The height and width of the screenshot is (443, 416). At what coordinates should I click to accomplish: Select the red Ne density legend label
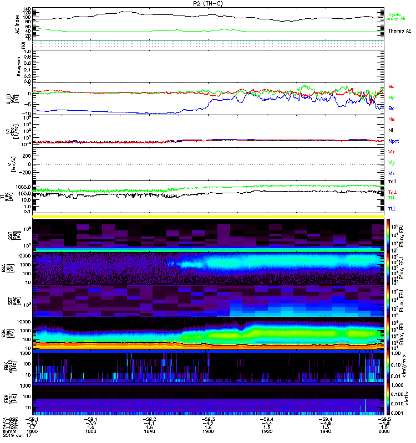click(x=392, y=119)
